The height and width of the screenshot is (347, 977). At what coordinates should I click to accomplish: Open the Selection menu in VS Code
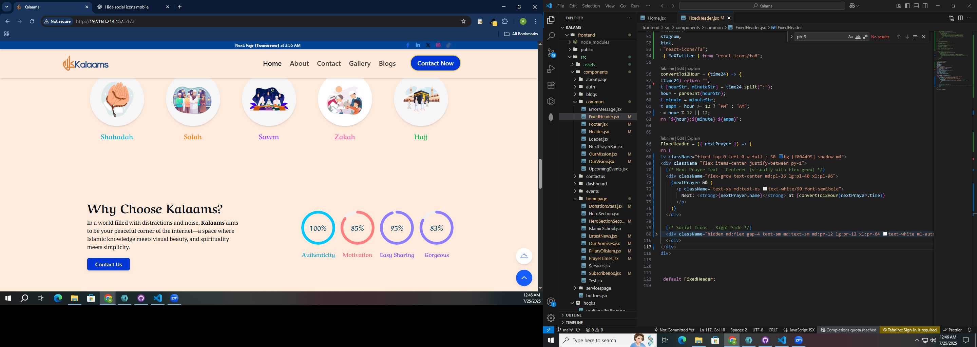[591, 6]
